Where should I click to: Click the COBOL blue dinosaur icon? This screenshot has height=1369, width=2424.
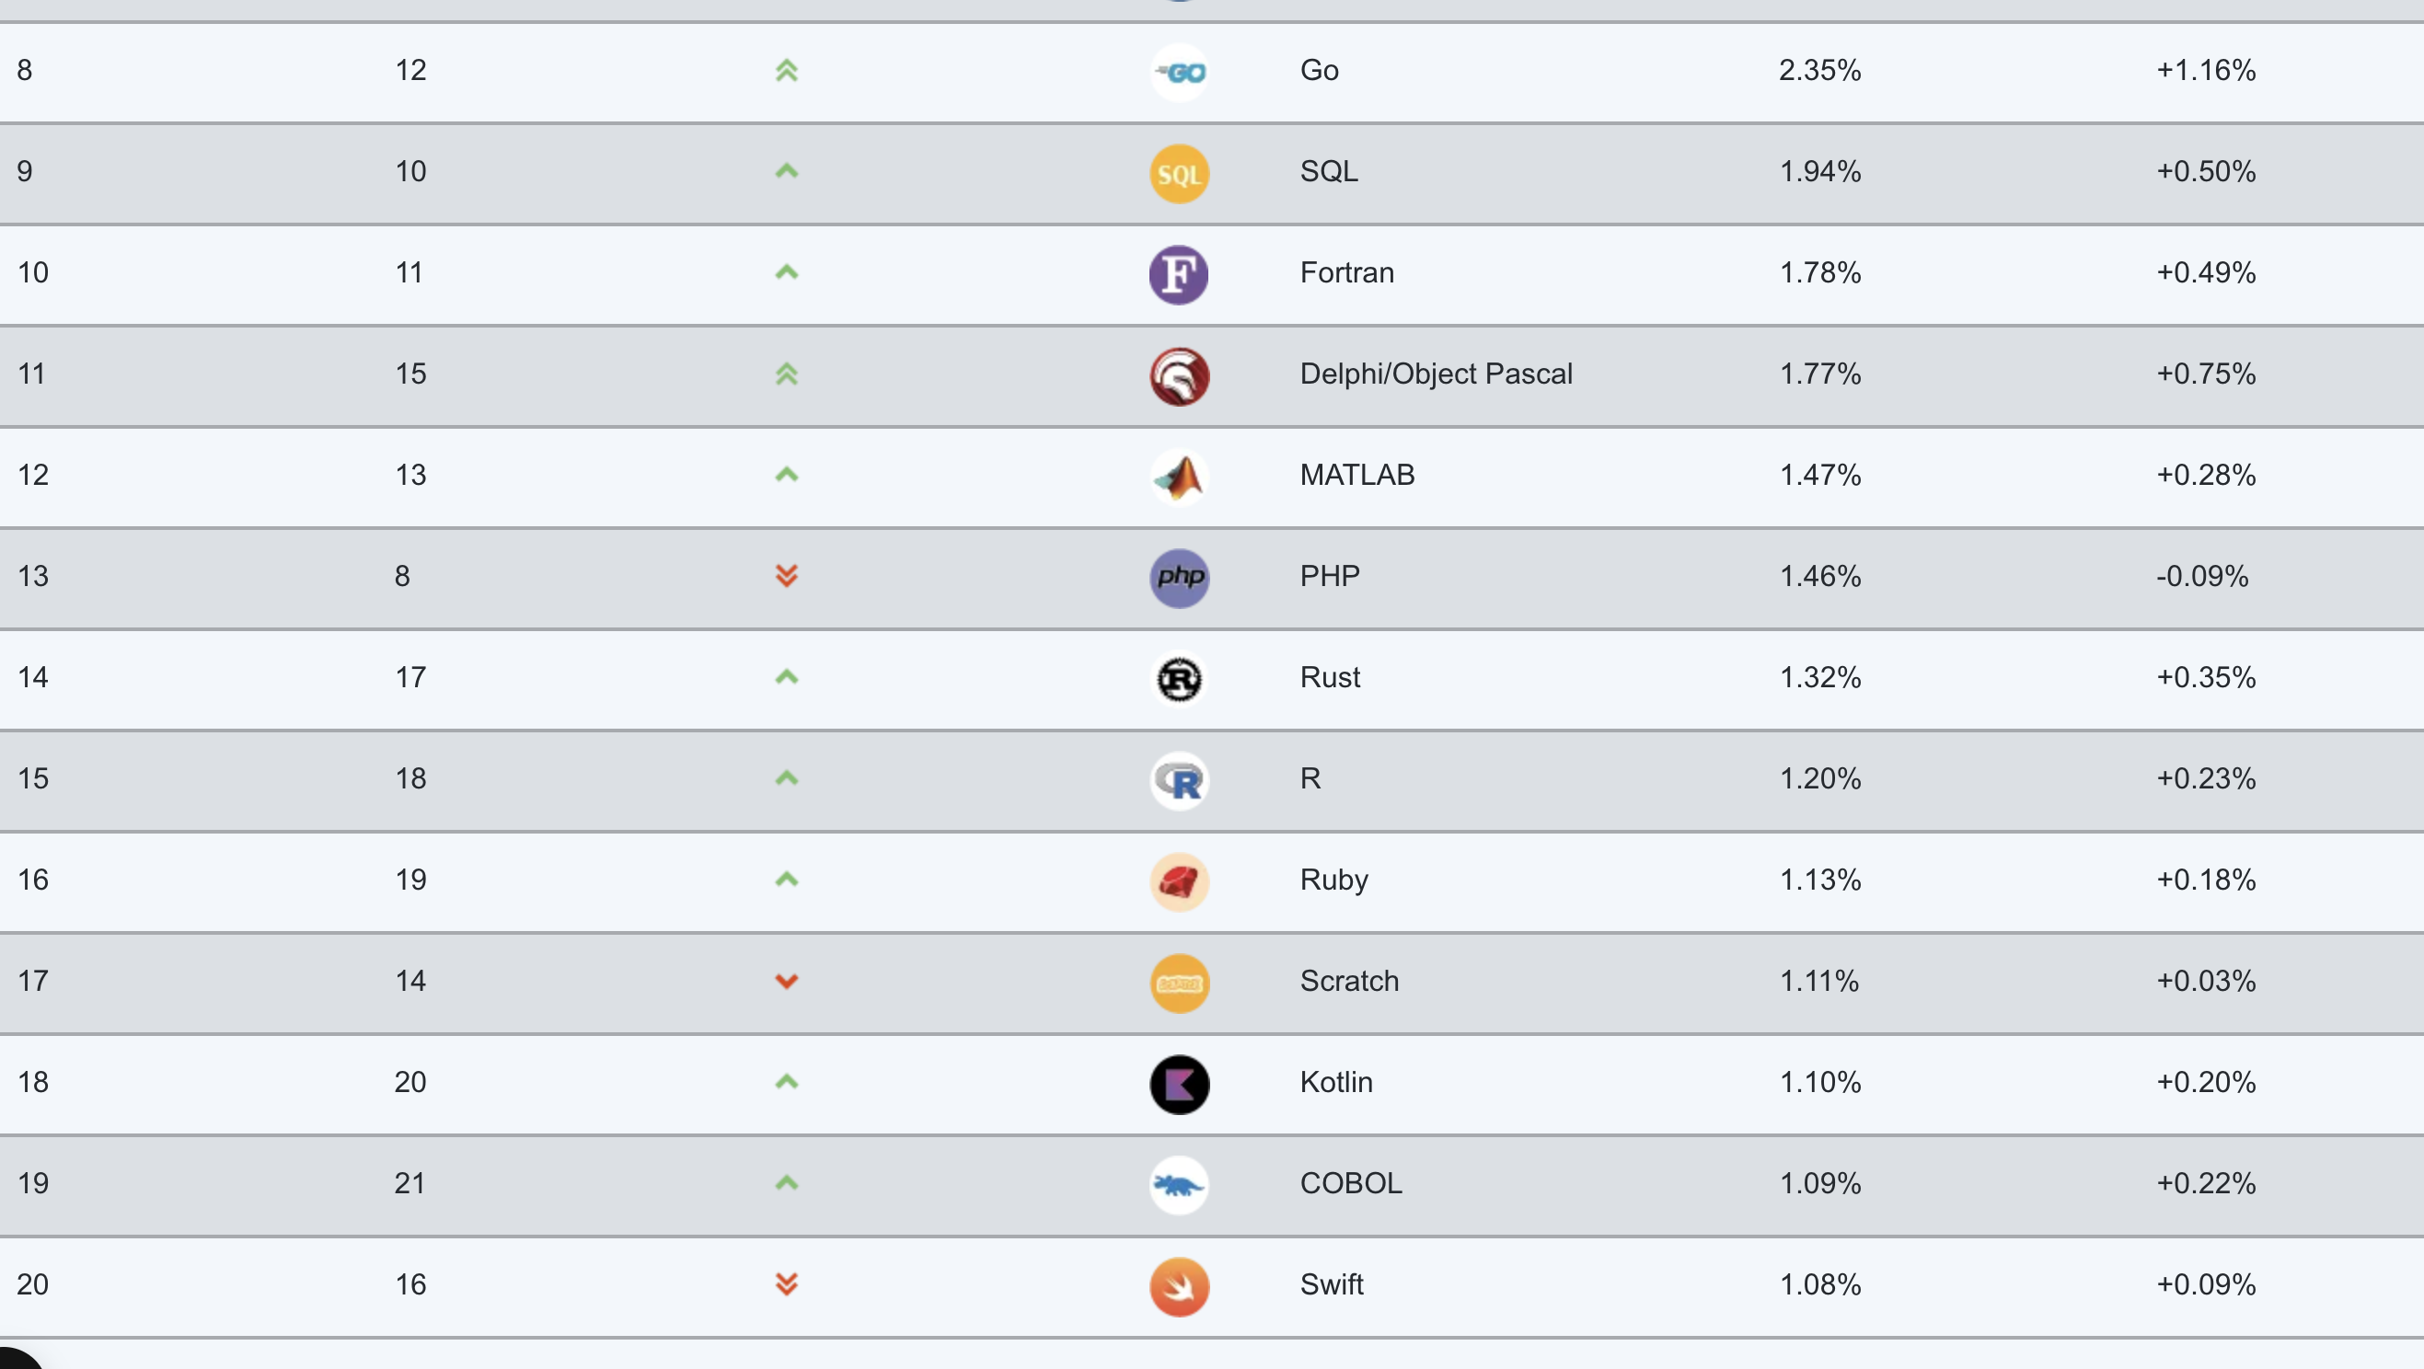(1179, 1186)
